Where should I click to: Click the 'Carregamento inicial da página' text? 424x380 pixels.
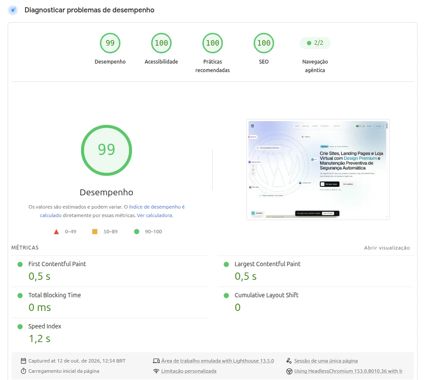64,371
